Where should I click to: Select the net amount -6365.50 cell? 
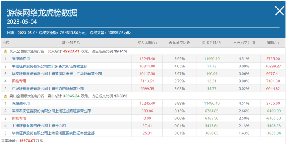[x=273, y=118]
